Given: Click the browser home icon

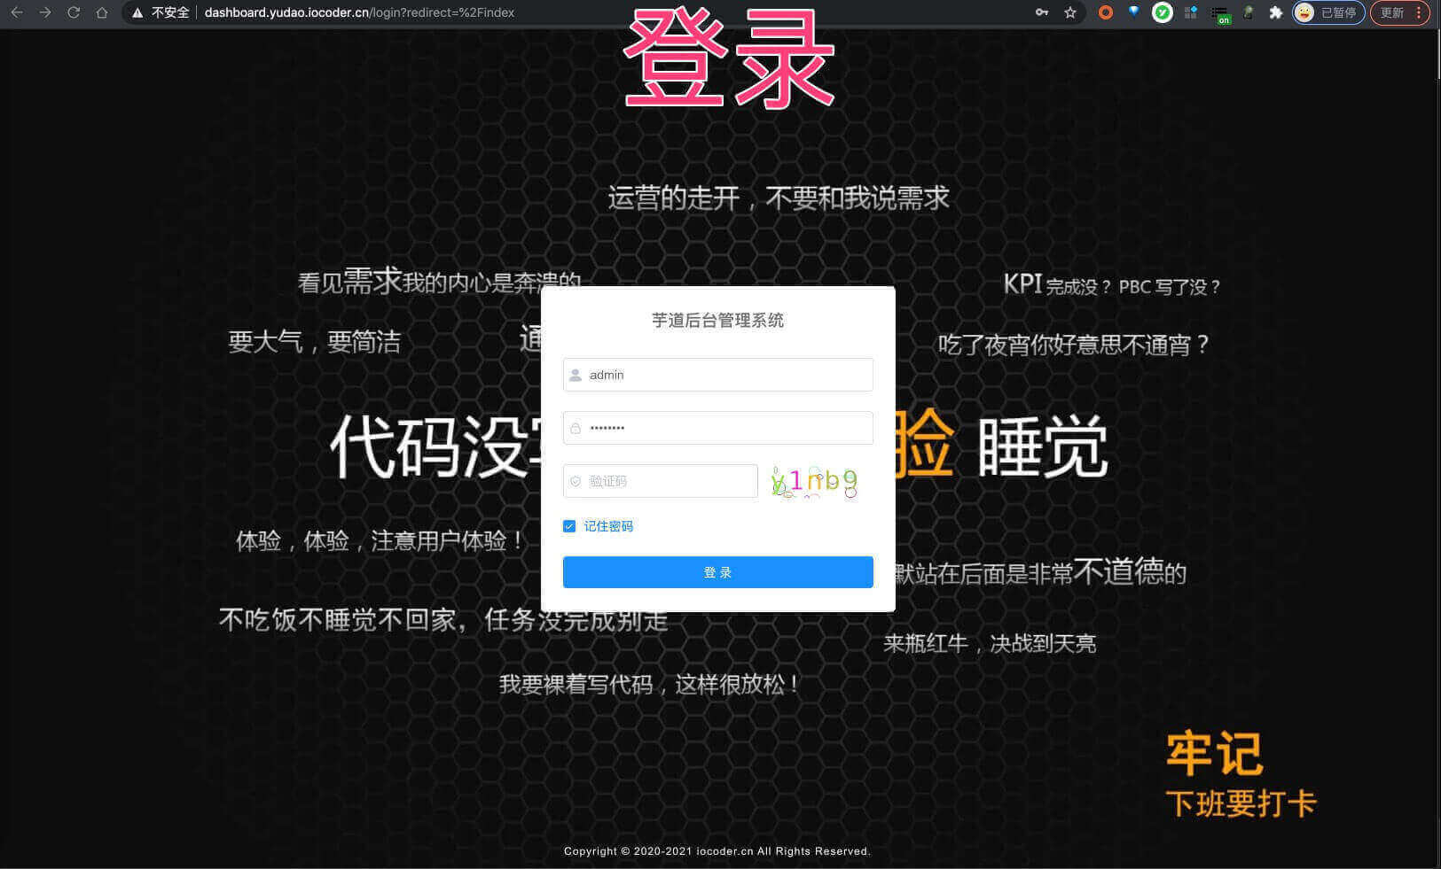Looking at the screenshot, I should (x=101, y=12).
